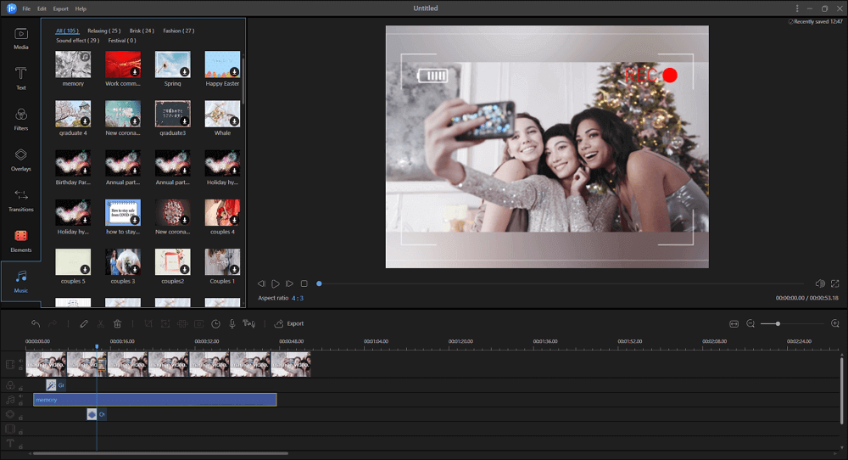Open the Elements panel

click(21, 240)
